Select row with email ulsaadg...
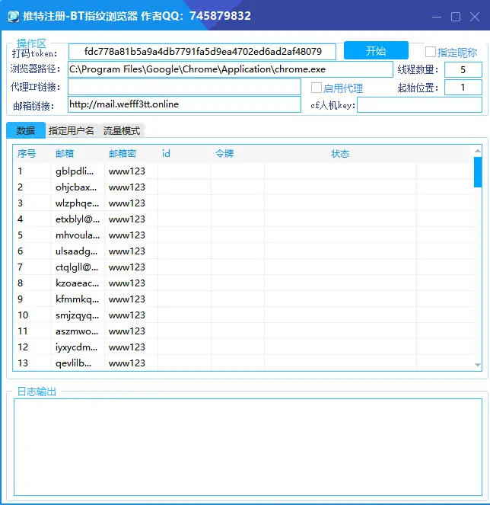This screenshot has width=490, height=505. pos(244,251)
